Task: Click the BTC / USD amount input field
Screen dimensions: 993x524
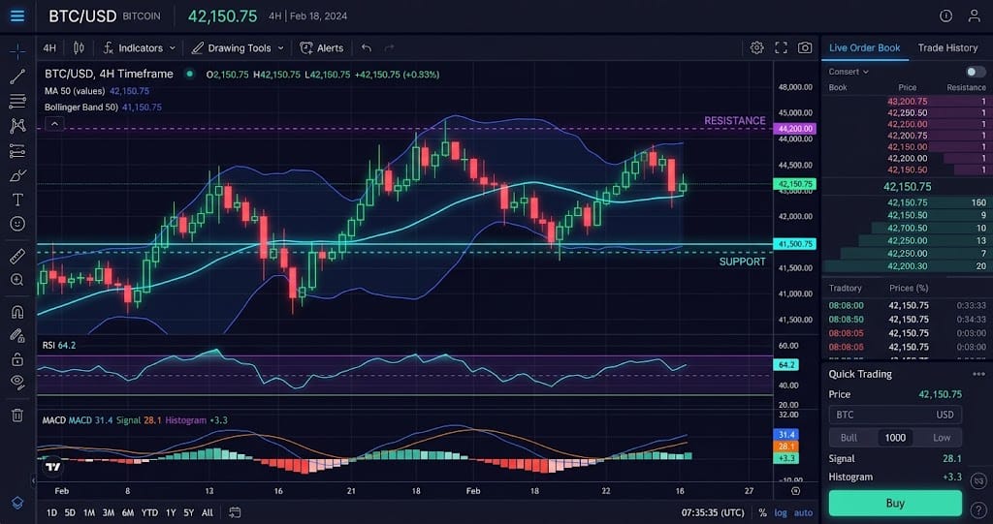Action: pyautogui.click(x=895, y=415)
